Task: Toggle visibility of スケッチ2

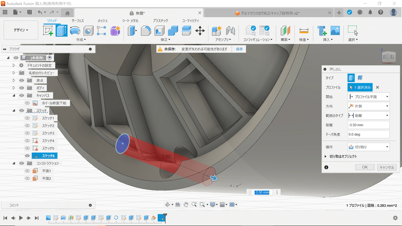Action: 27,126
